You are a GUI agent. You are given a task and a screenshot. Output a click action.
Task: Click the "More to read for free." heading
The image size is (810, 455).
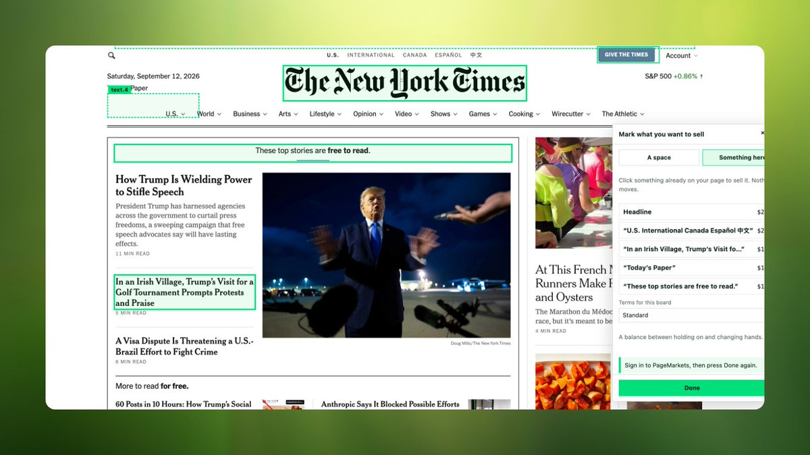click(x=152, y=386)
